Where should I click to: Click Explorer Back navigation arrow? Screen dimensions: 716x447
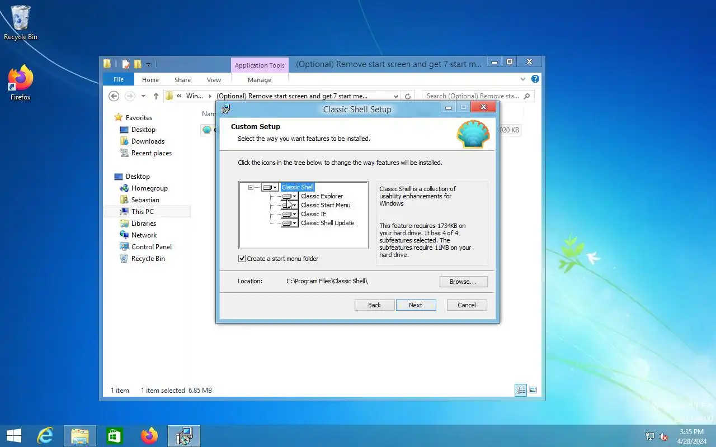(x=114, y=96)
